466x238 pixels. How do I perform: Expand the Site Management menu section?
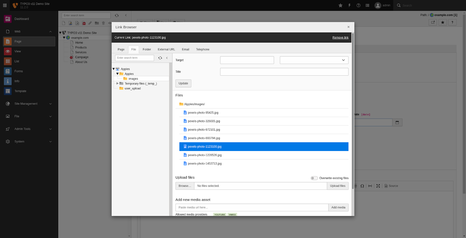(x=29, y=104)
